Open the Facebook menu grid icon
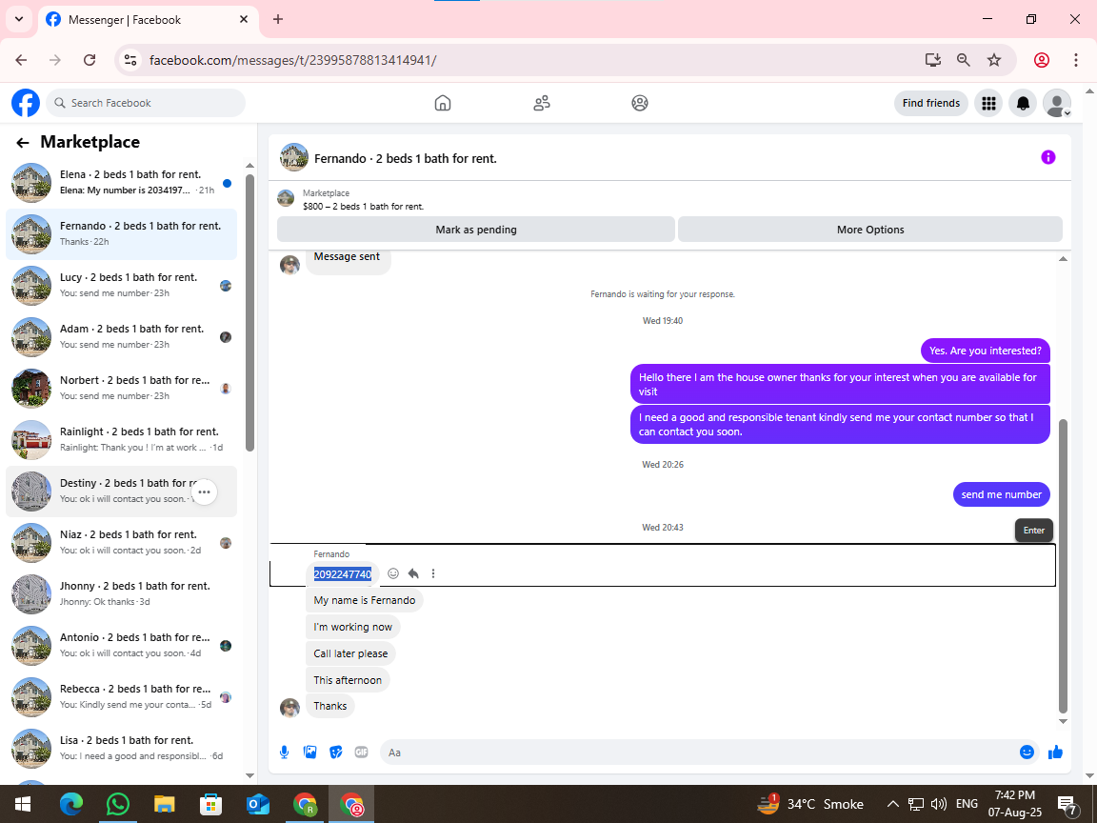The height and width of the screenshot is (823, 1097). click(x=988, y=104)
